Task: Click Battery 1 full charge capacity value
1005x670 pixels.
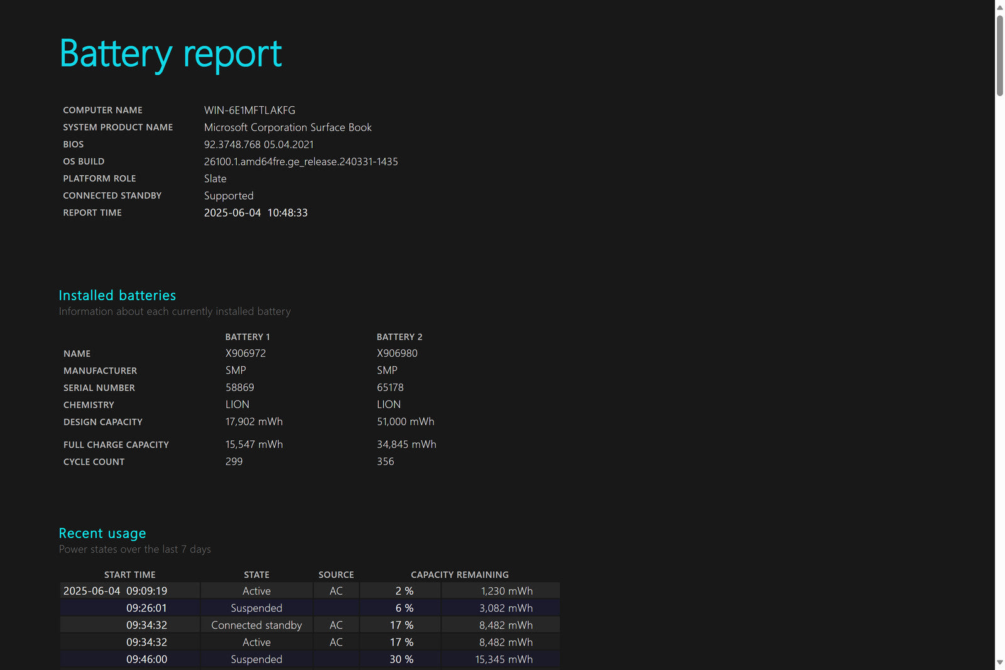Action: coord(254,445)
